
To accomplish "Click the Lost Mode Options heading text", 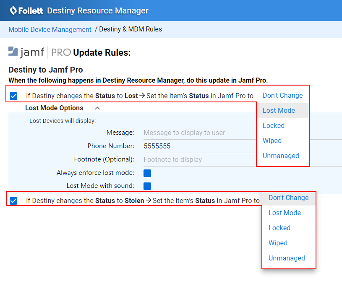I will [x=54, y=108].
